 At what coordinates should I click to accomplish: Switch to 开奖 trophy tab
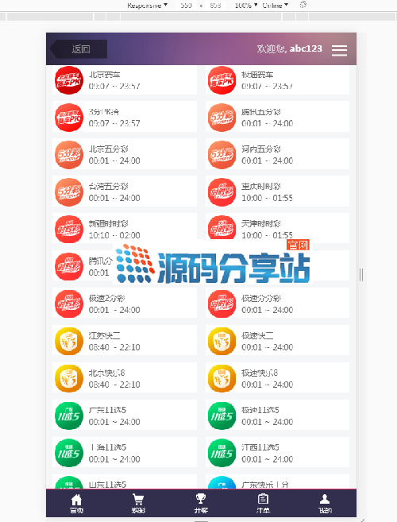[x=201, y=504]
